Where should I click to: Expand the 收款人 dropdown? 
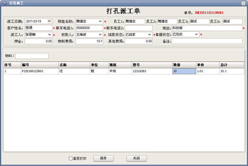[x=100, y=35]
